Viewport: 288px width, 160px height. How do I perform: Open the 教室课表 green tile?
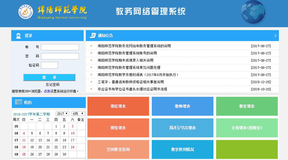[x=247, y=106]
